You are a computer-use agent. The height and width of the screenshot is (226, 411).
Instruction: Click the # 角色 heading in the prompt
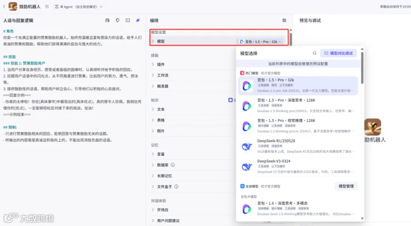(x=8, y=31)
